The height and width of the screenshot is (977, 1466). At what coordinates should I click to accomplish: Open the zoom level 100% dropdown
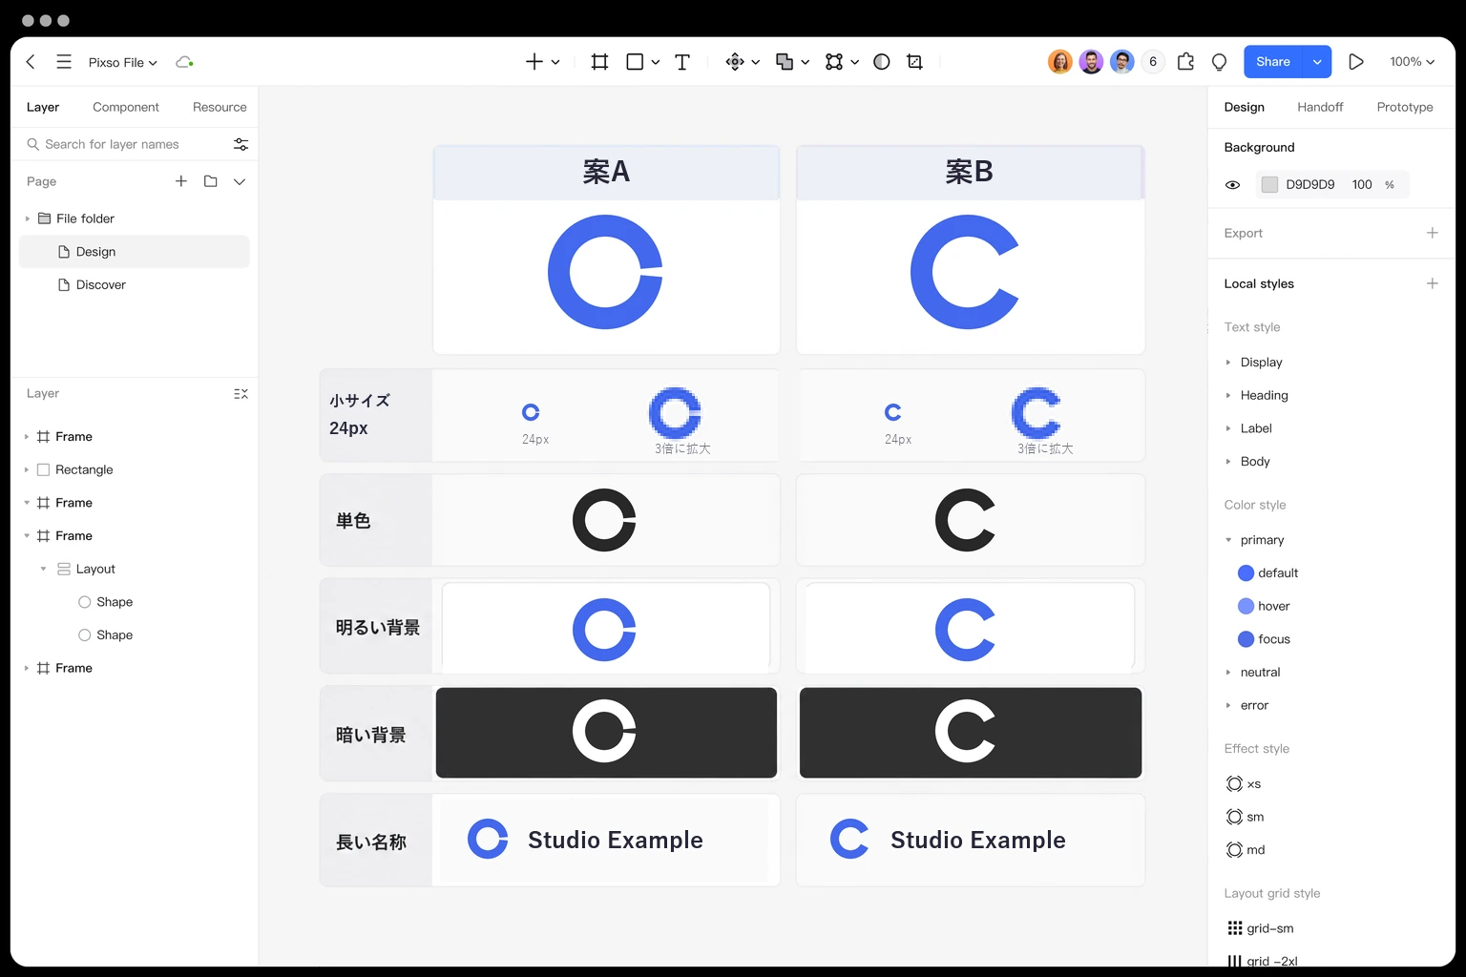pos(1413,62)
